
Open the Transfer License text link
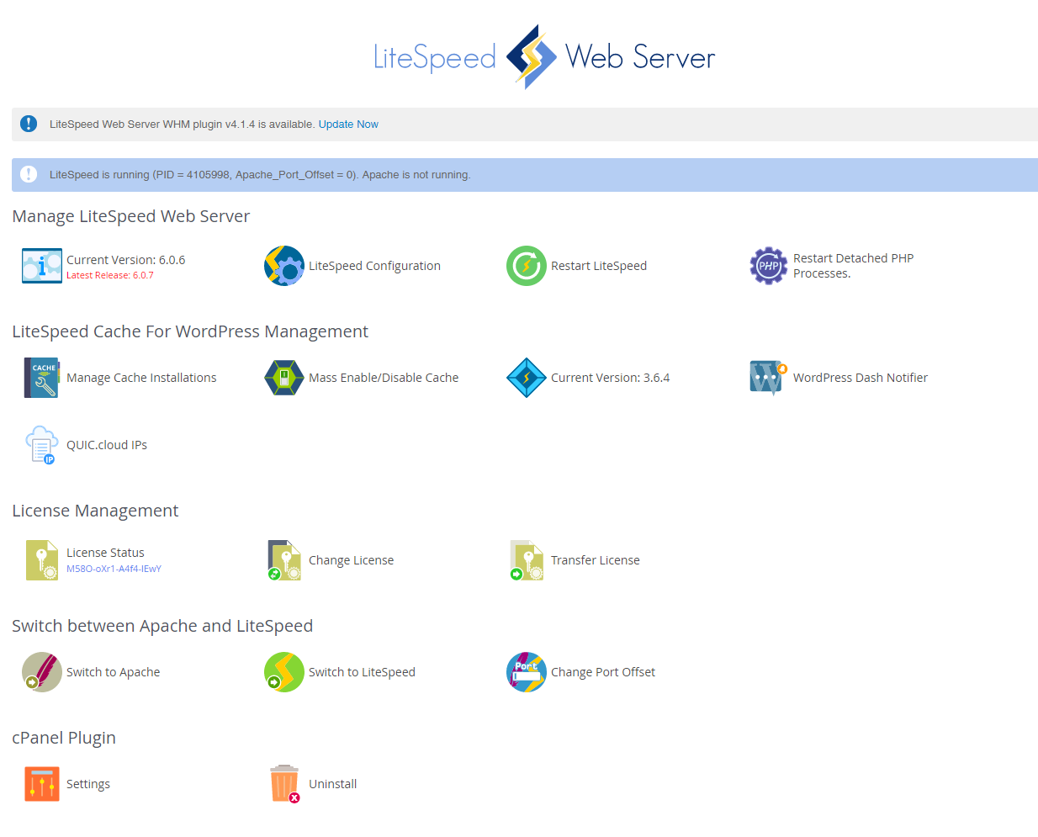pyautogui.click(x=595, y=560)
